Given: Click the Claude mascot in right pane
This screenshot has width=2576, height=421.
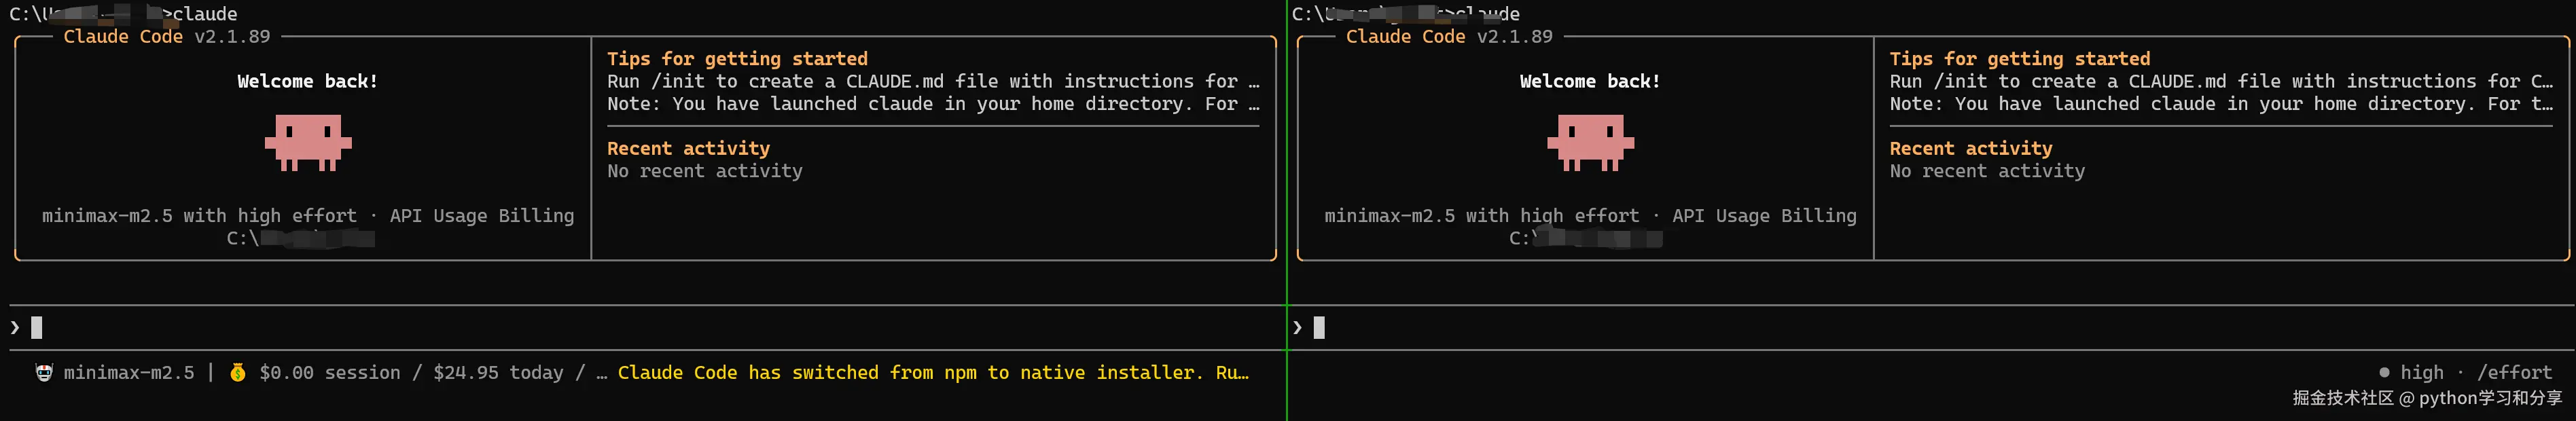Looking at the screenshot, I should 1590,142.
